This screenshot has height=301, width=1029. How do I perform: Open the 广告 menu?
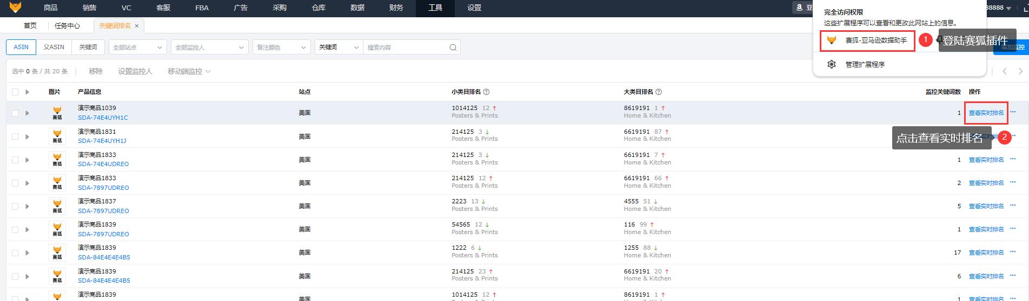[241, 8]
